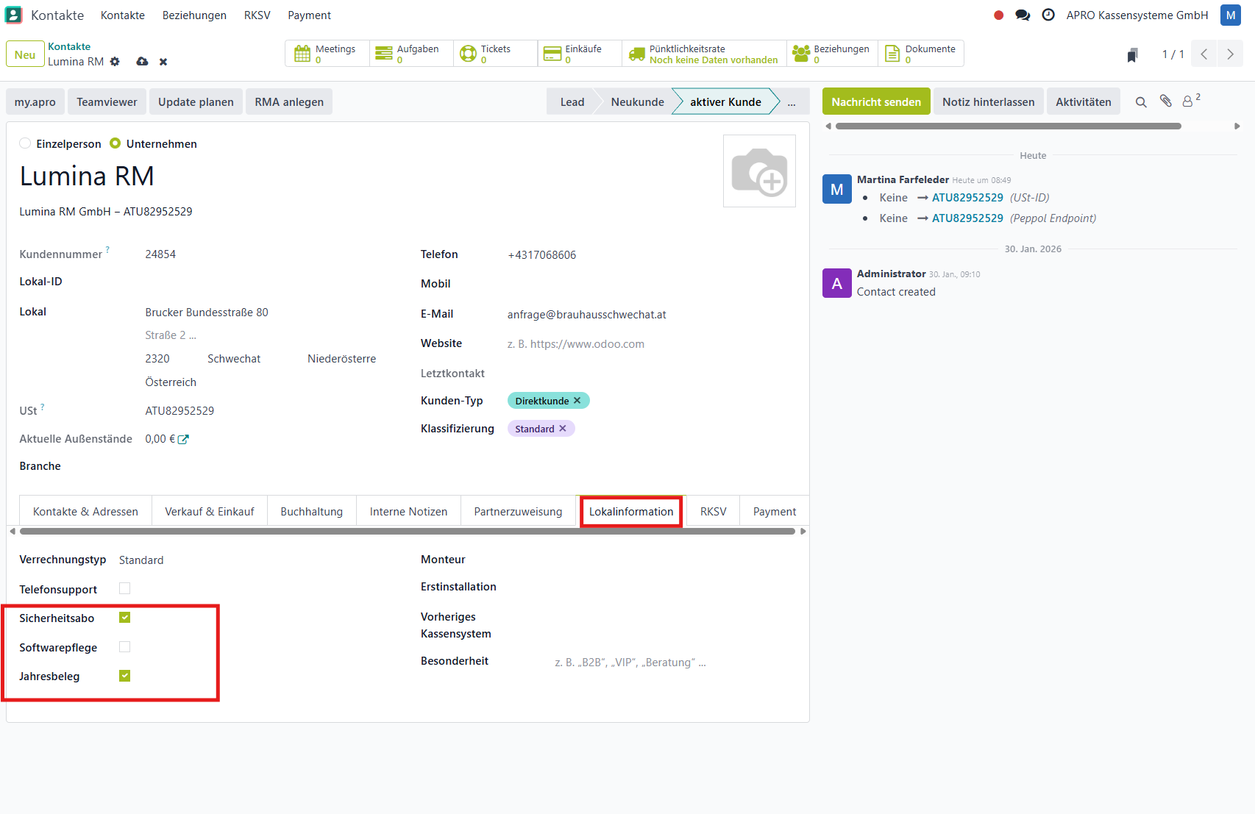Open the Beziehungen menu in top bar
Viewport: 1255px width, 814px height.
pyautogui.click(x=194, y=15)
